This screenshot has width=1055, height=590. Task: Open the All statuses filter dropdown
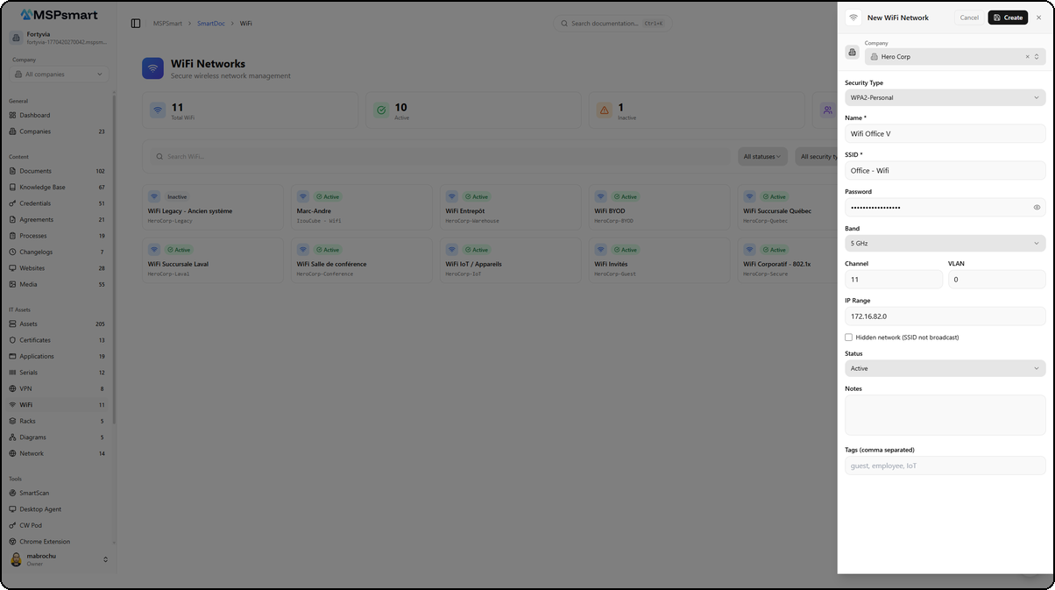[x=762, y=156]
